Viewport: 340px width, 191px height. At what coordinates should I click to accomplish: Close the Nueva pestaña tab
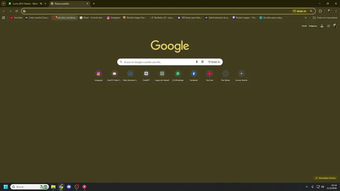[x=87, y=4]
